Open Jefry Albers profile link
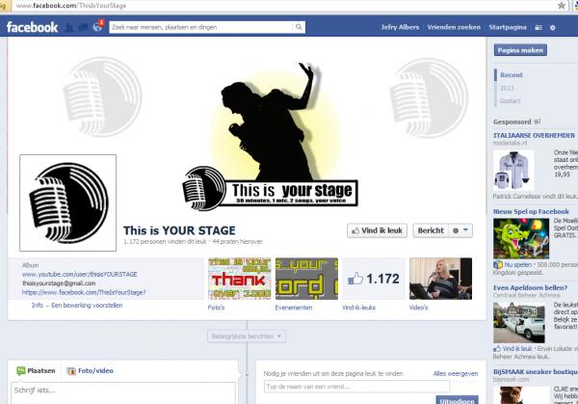This screenshot has width=578, height=404. (400, 27)
